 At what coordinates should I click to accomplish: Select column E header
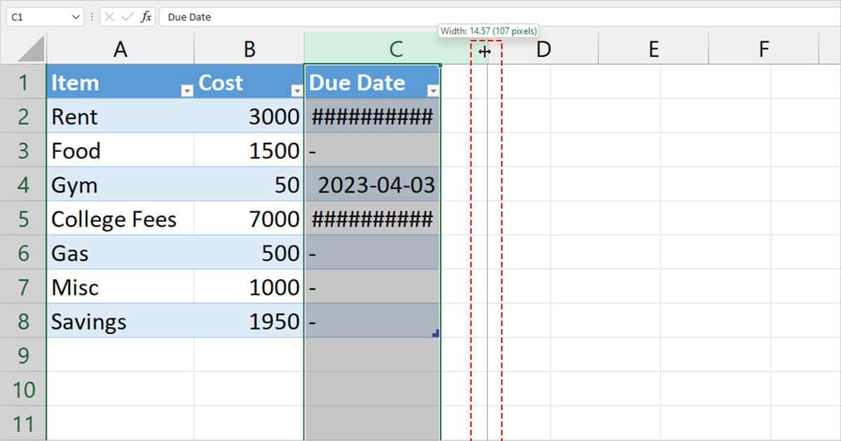[653, 48]
